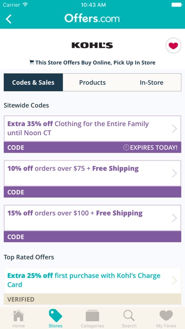Open the Home tab icon
This screenshot has width=185, height=329.
tap(18, 316)
